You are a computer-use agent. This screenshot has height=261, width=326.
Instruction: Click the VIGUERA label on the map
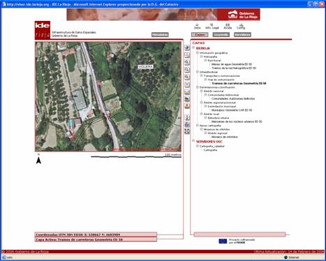point(146,67)
